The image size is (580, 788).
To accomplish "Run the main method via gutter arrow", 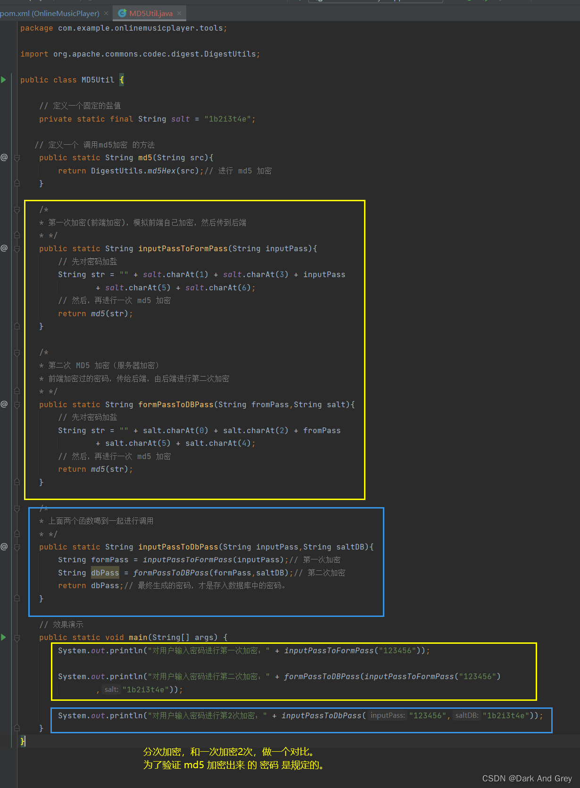I will [x=4, y=637].
